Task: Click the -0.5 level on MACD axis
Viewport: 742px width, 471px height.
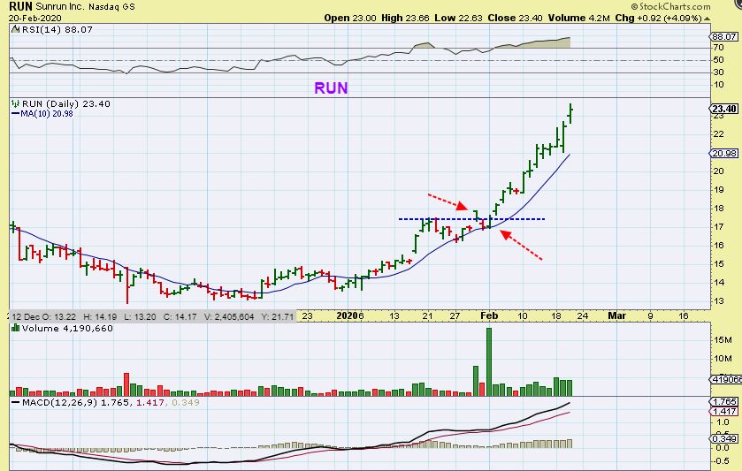Action: coord(721,460)
